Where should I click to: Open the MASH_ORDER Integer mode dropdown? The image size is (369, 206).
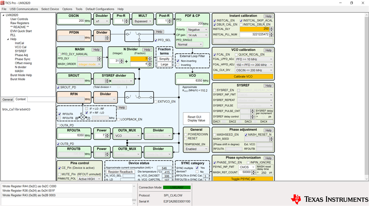click(89, 64)
